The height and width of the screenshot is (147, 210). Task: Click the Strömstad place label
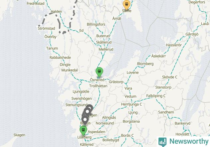point(46,28)
